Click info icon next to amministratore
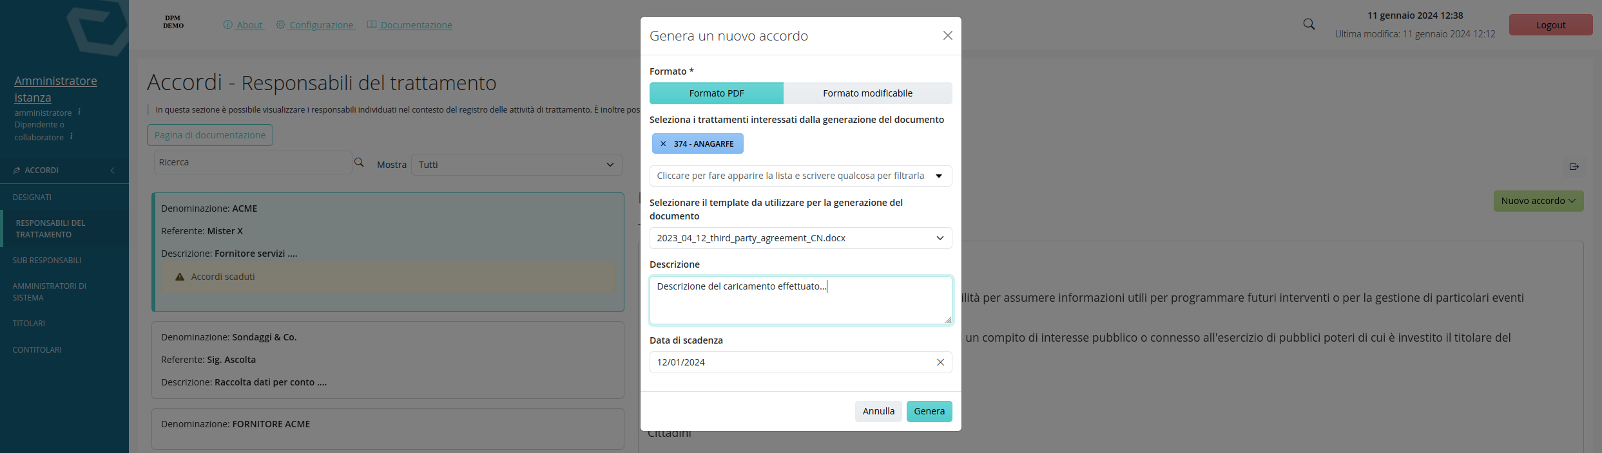Screen dimensions: 1602x453 click(79, 112)
